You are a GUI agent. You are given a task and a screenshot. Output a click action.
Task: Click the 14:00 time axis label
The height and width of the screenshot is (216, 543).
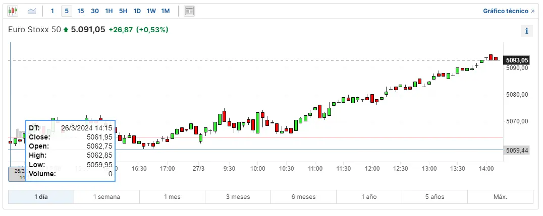pyautogui.click(x=486, y=168)
